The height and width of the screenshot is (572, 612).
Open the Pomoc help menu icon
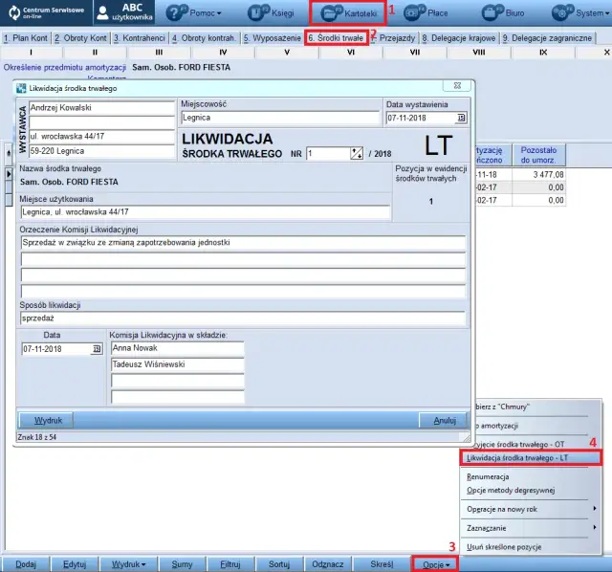(177, 13)
